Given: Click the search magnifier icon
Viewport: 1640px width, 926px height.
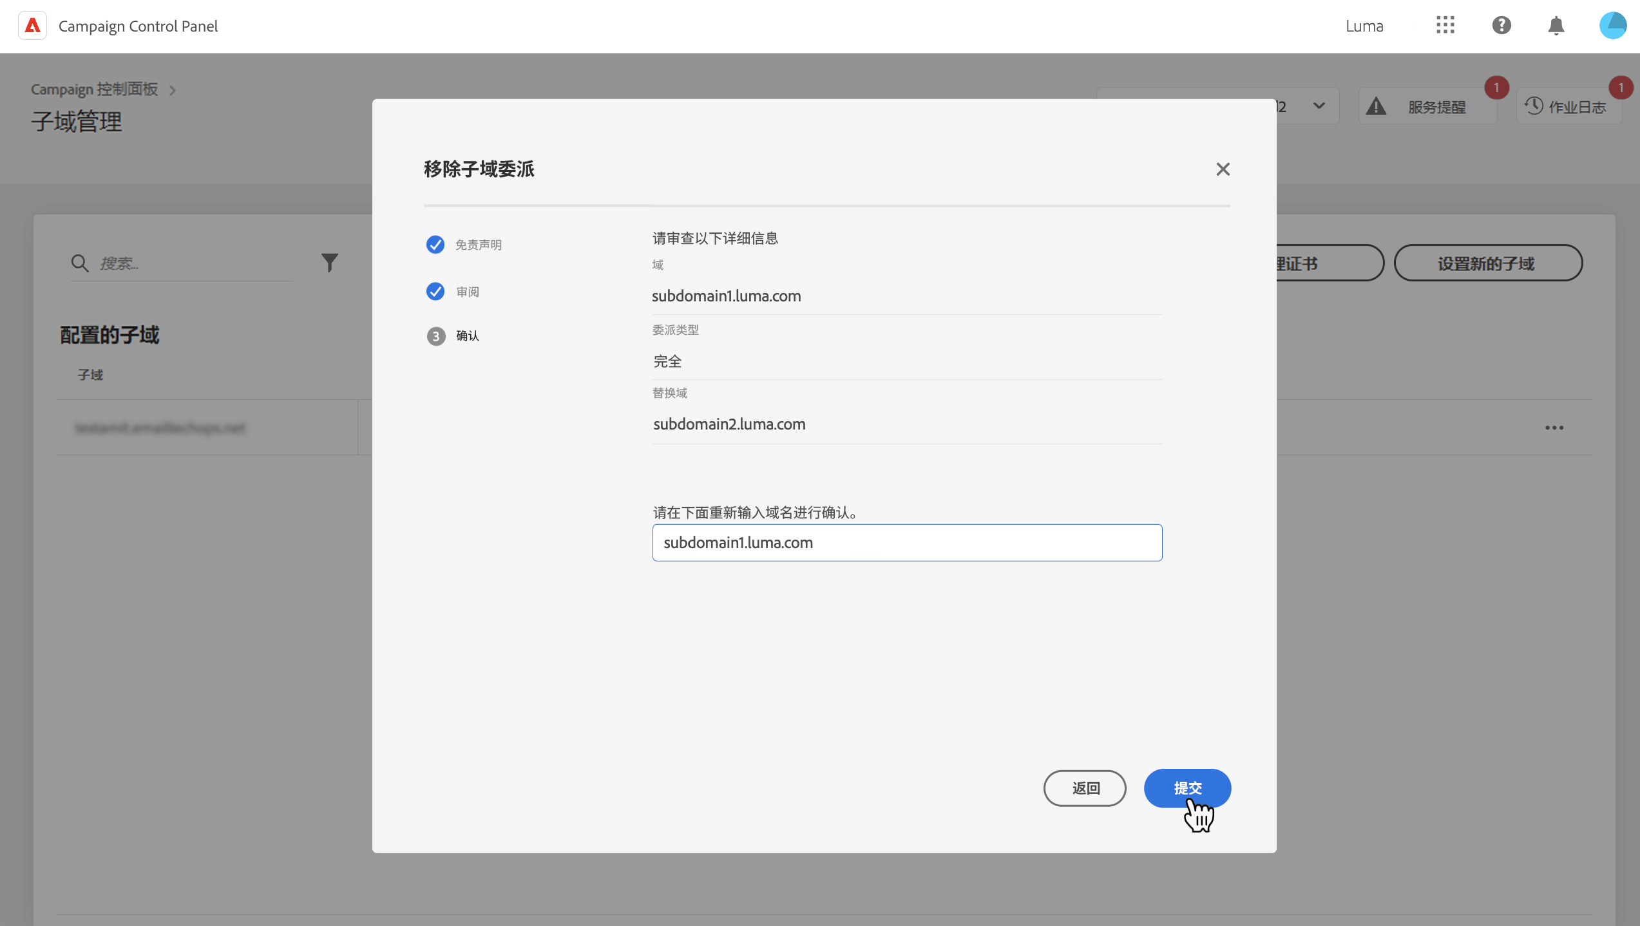Looking at the screenshot, I should pyautogui.click(x=80, y=263).
